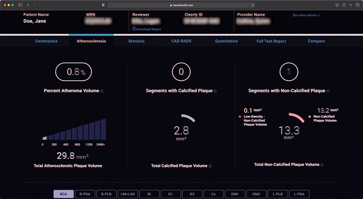Image resolution: width=363 pixels, height=199 pixels.
Task: Go to the Full Text Report tab
Action: click(x=271, y=41)
